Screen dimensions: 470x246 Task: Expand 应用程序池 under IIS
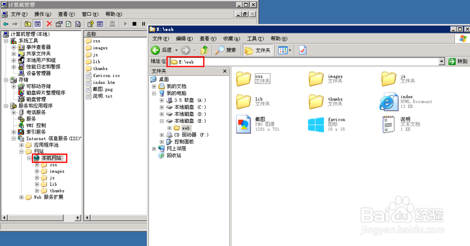22,145
